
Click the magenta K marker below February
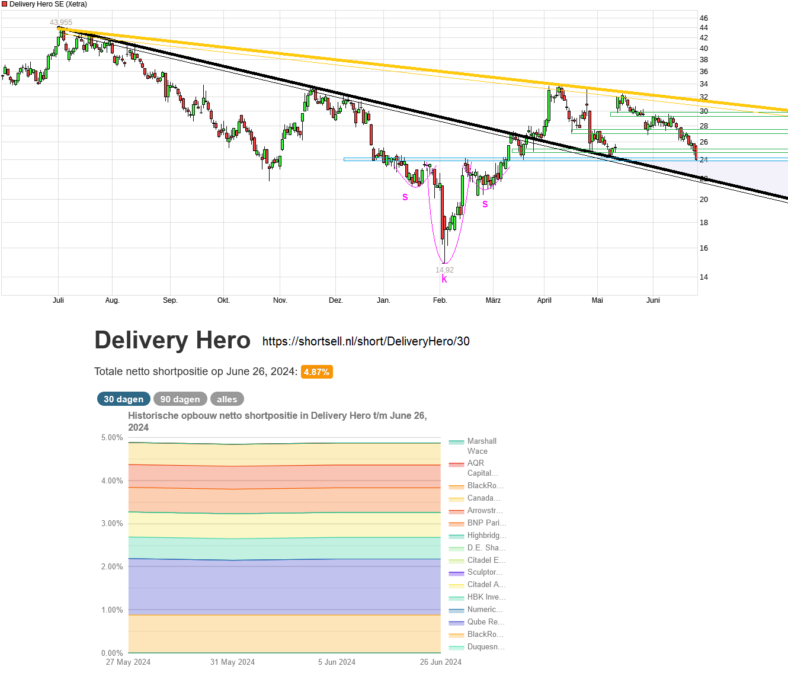point(444,279)
